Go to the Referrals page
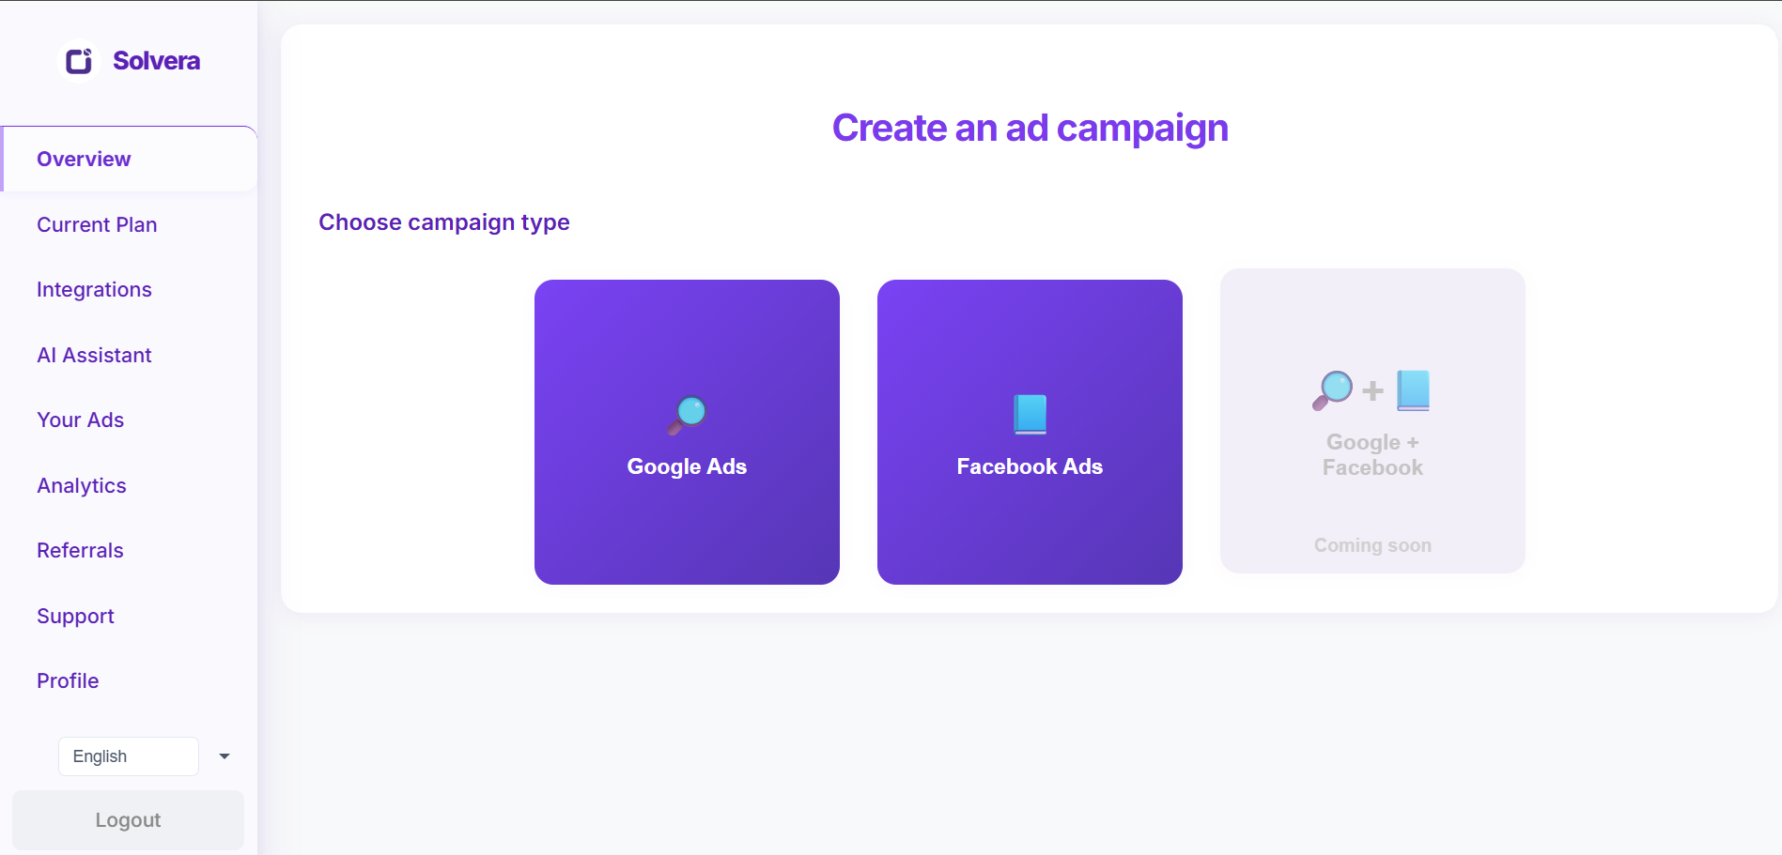Viewport: 1782px width, 855px height. 80,550
